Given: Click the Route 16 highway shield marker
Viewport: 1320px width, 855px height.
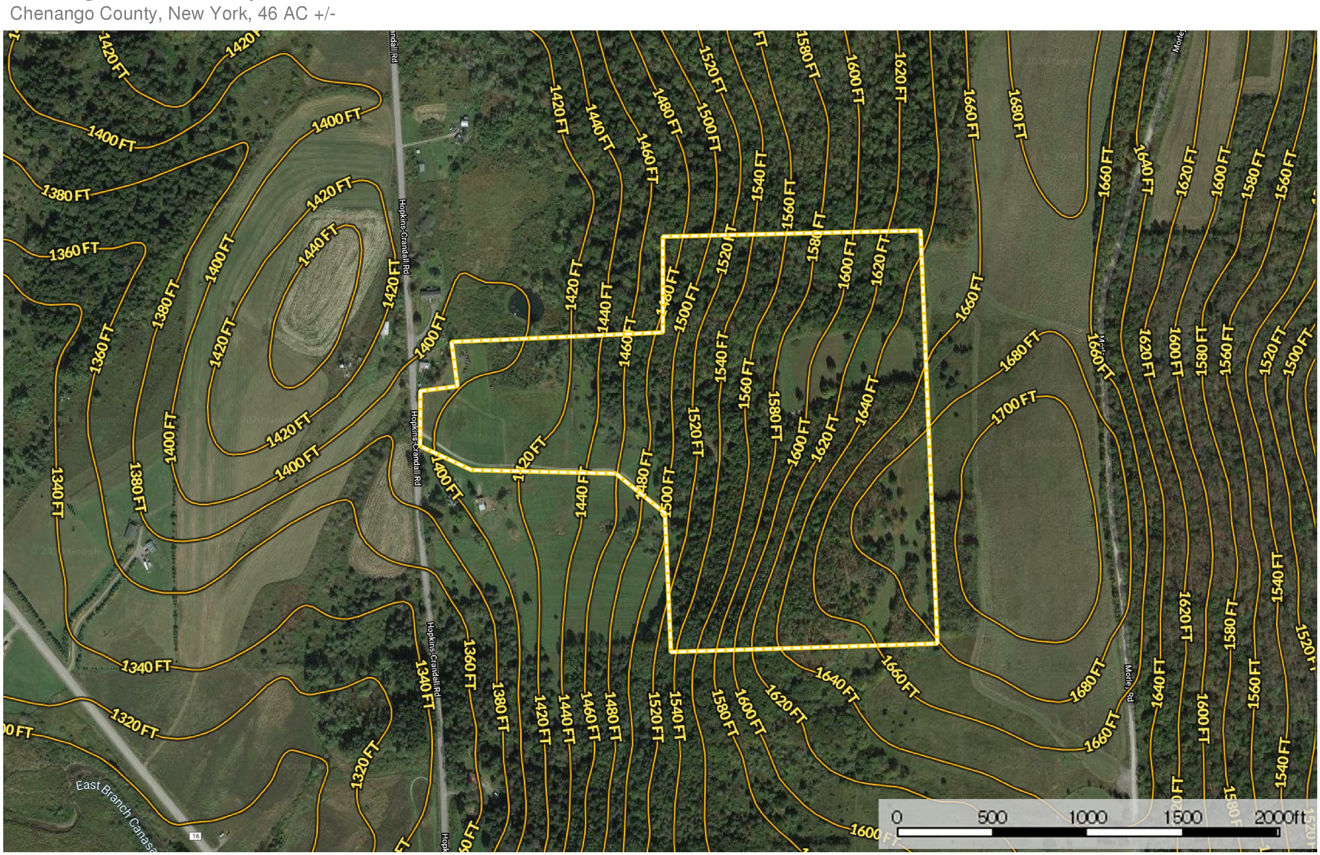Looking at the screenshot, I should coord(195,836).
